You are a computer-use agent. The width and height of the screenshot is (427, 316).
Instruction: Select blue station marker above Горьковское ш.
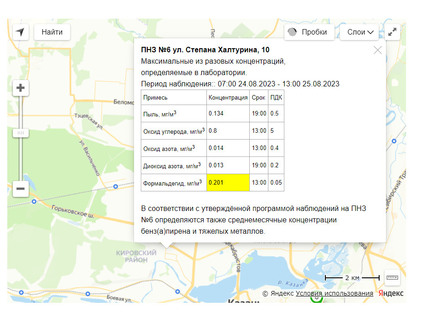point(34,201)
